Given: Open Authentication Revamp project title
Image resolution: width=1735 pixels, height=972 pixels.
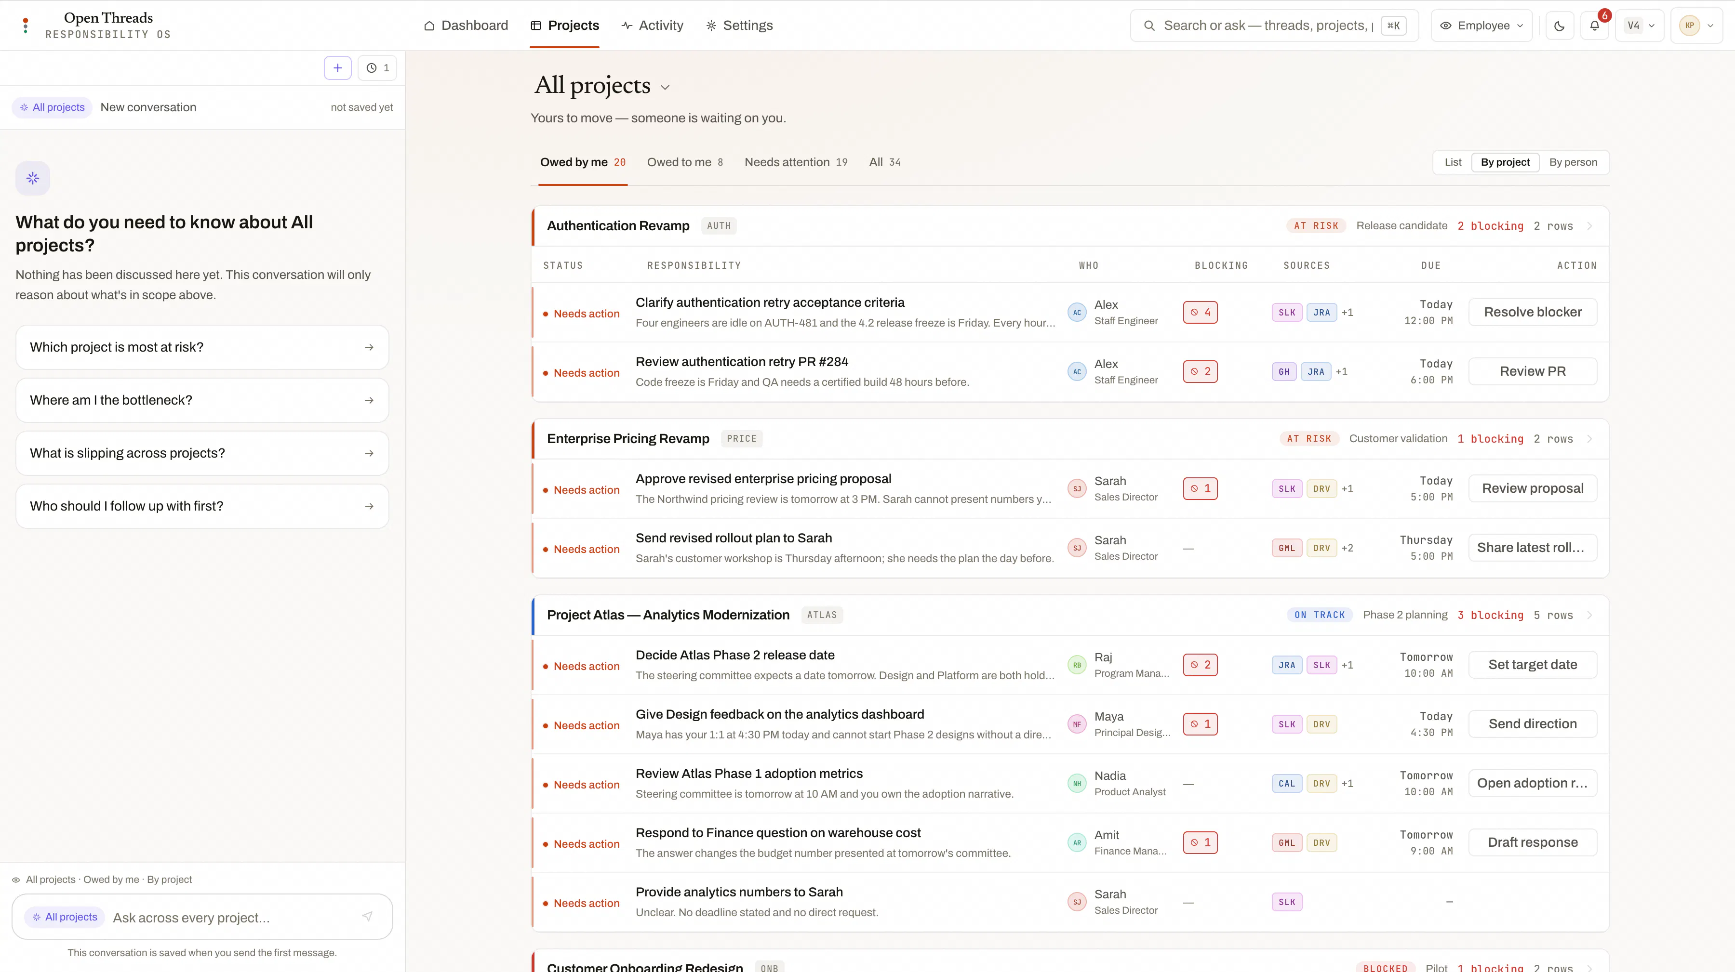Looking at the screenshot, I should [x=618, y=226].
